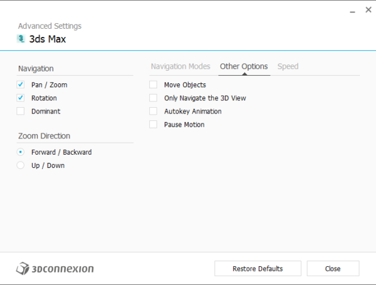Image resolution: width=376 pixels, height=285 pixels.
Task: Click the 3Dconnexion logo
Action: click(x=55, y=269)
